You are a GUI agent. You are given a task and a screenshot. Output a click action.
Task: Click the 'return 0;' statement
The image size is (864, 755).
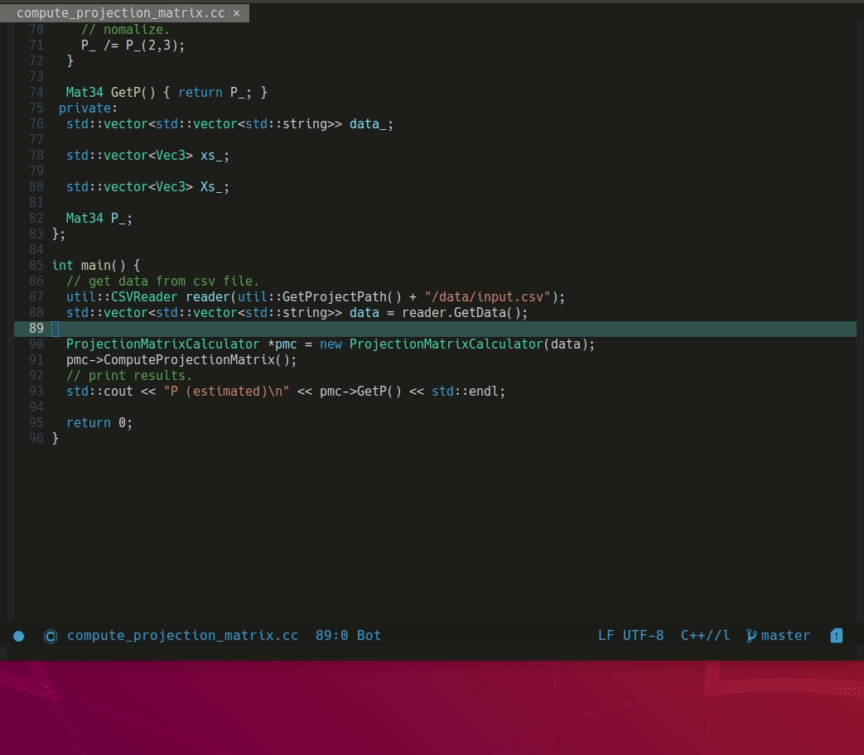99,423
